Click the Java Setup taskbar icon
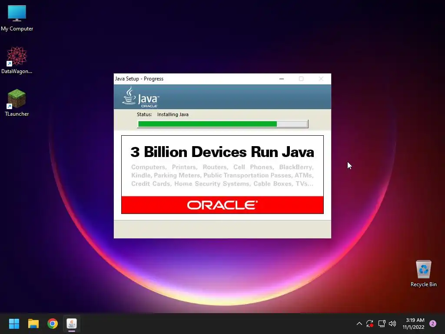Viewport: 445px width, 334px height. click(x=72, y=324)
